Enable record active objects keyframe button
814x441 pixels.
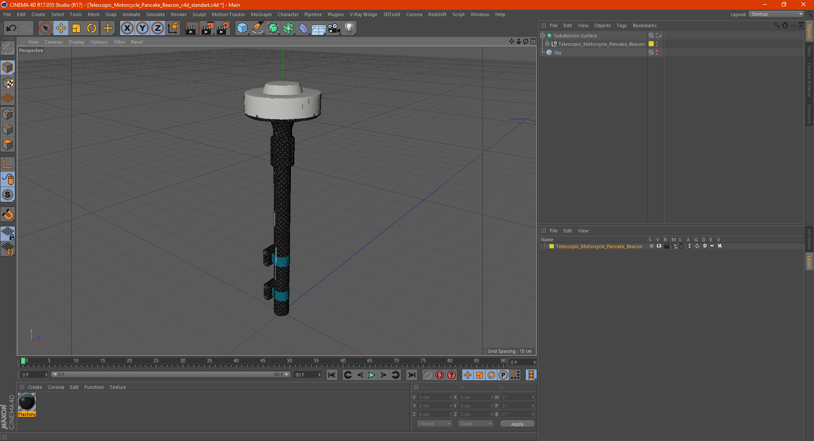pos(440,375)
